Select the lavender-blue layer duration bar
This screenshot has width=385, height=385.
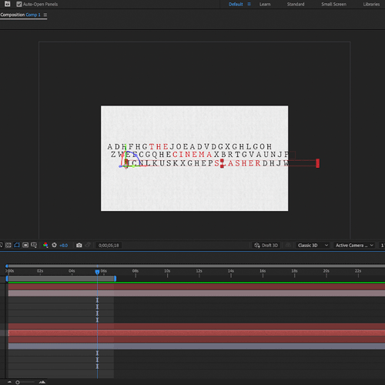[x=196, y=346]
